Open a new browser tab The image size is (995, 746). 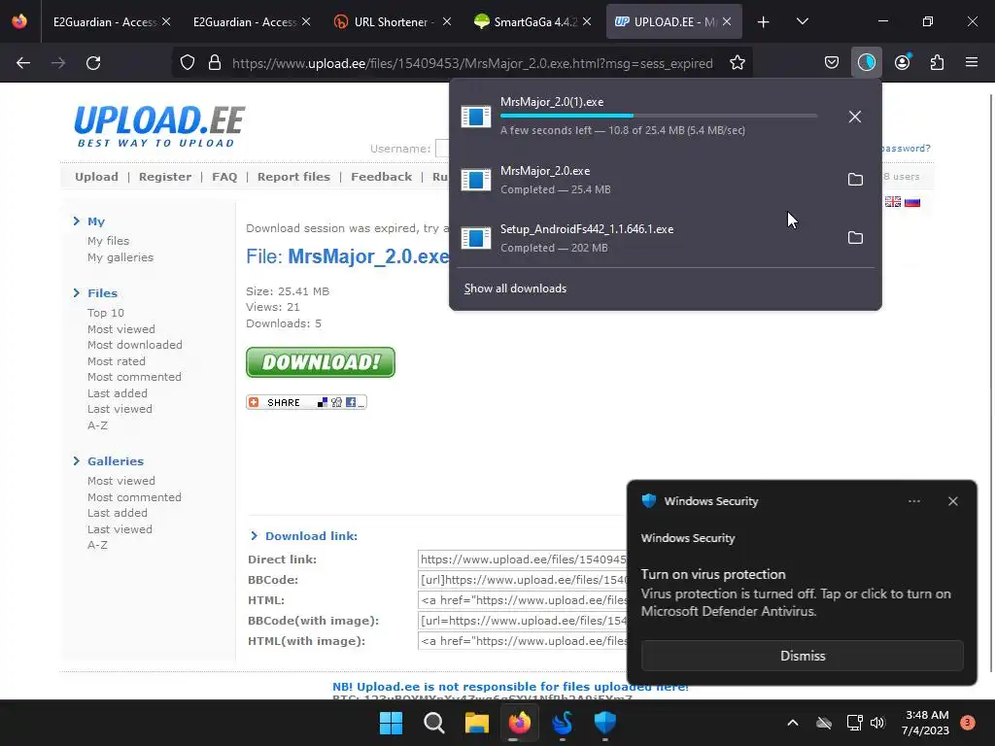tap(764, 21)
